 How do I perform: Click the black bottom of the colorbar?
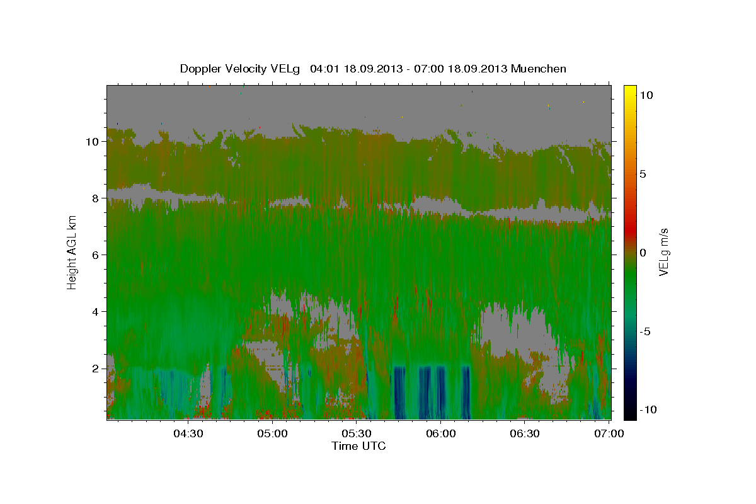630,413
